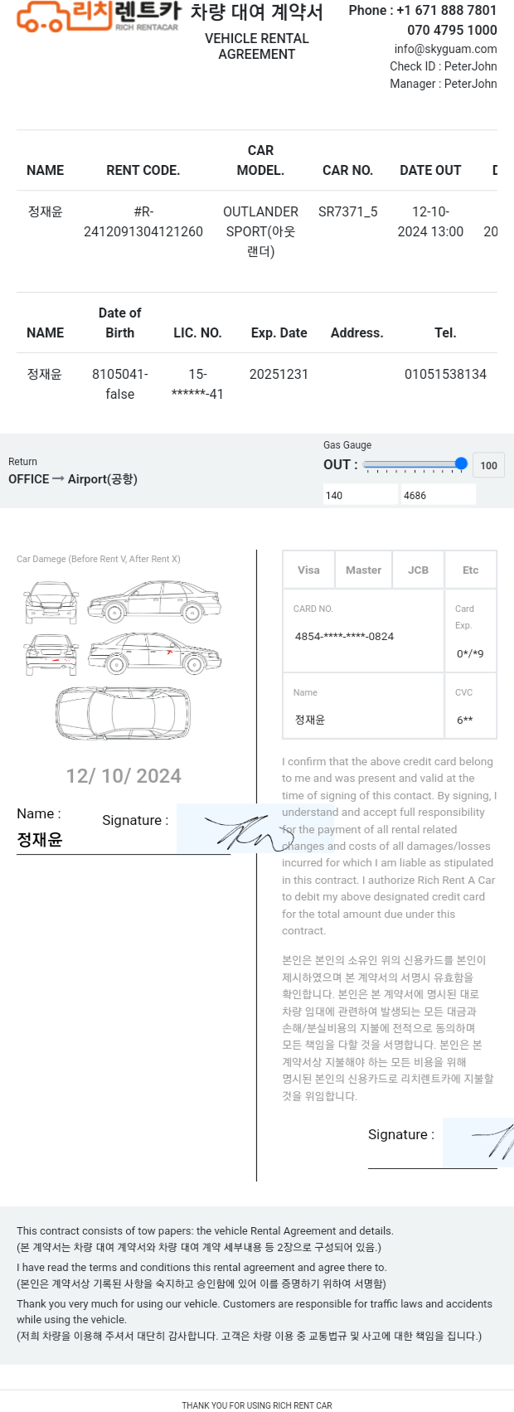Click the gas gauge value 100 field
Viewport: 514px width, 1412px height.
[x=488, y=465]
